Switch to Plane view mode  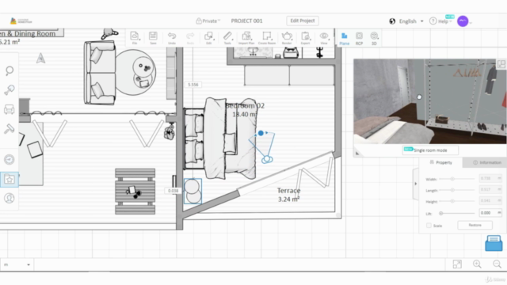pos(345,38)
